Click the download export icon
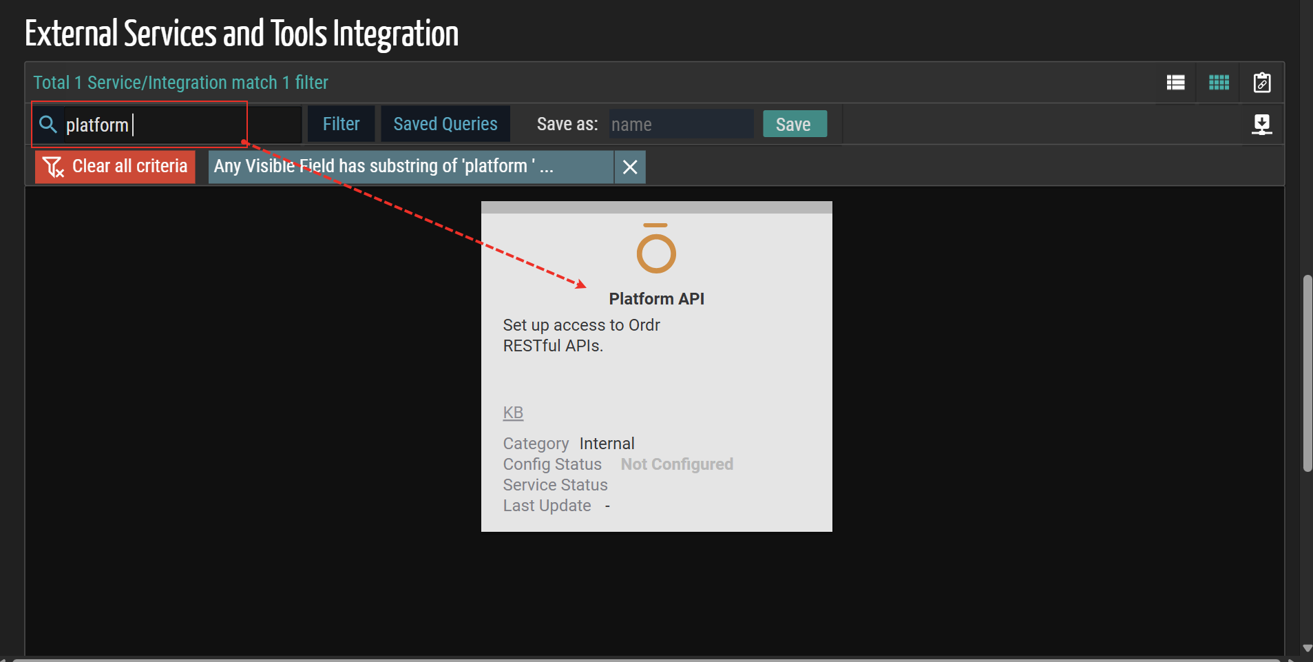 (1261, 125)
